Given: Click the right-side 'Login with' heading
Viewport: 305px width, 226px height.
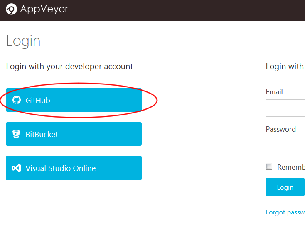Looking at the screenshot, I should (x=285, y=66).
